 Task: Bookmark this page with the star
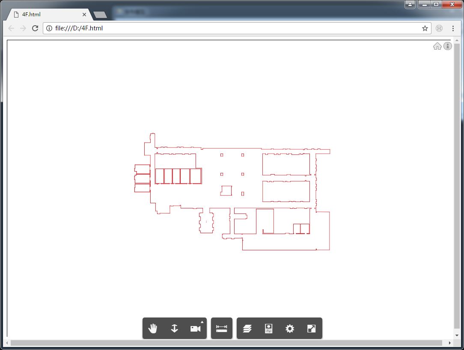point(425,28)
